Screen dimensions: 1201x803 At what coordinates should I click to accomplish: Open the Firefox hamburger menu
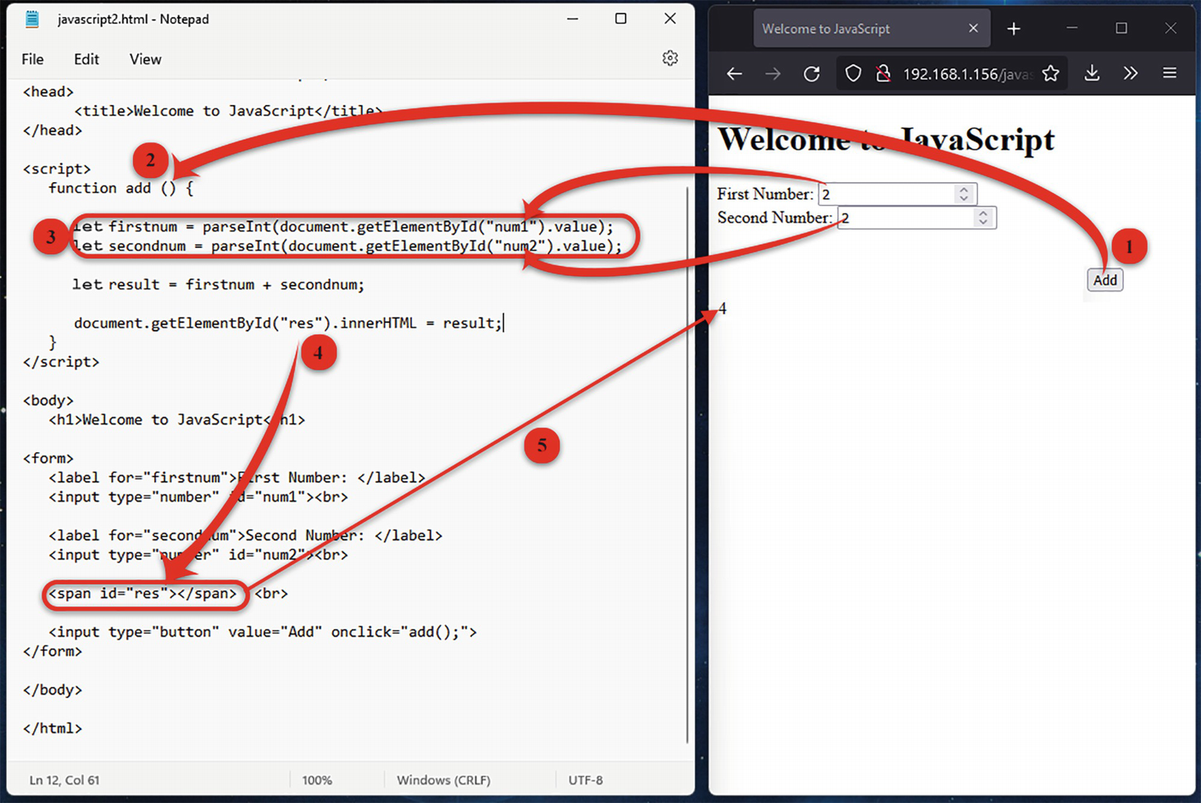coord(1169,74)
